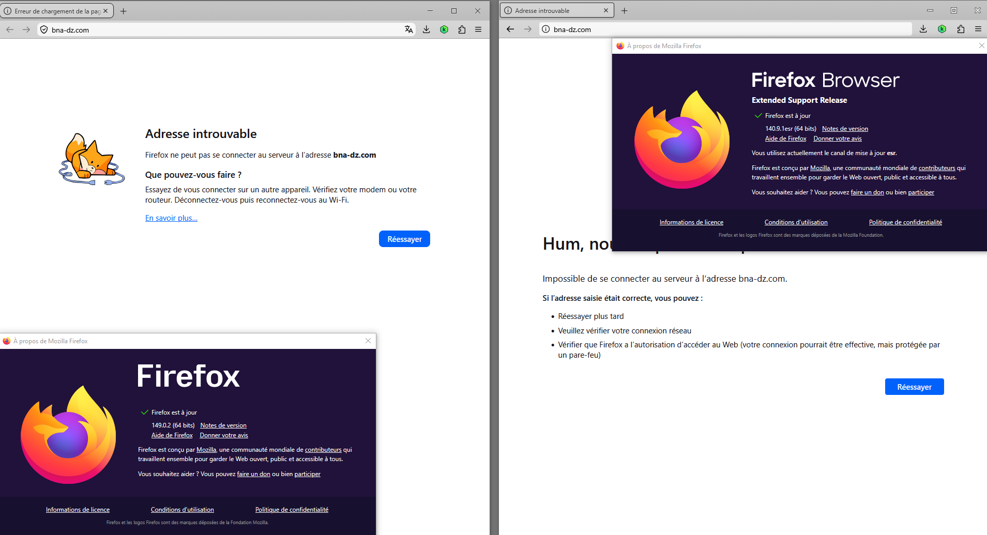Image resolution: width=987 pixels, height=535 pixels.
Task: Open the En savoir plus… link
Action: pyautogui.click(x=171, y=218)
